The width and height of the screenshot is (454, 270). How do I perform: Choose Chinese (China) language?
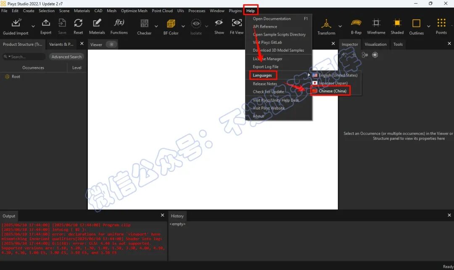(x=333, y=91)
